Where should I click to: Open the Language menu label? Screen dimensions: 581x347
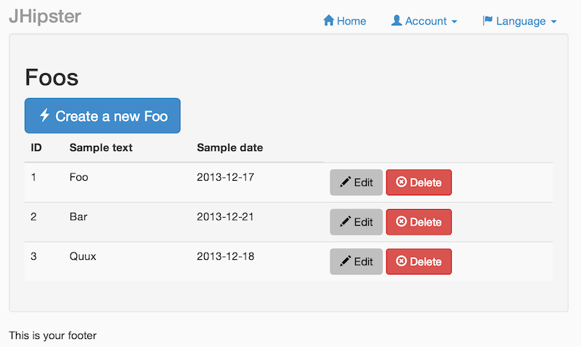[521, 21]
